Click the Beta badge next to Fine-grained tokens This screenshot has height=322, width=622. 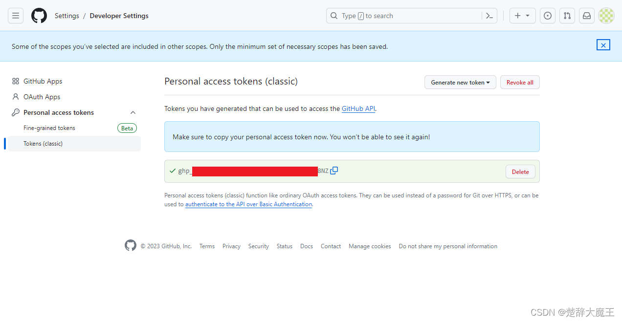[127, 128]
